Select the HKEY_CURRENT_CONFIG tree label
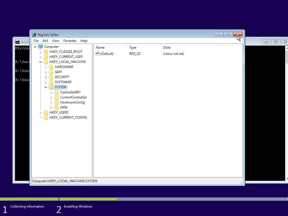Image resolution: width=288 pixels, height=216 pixels. 68,118
